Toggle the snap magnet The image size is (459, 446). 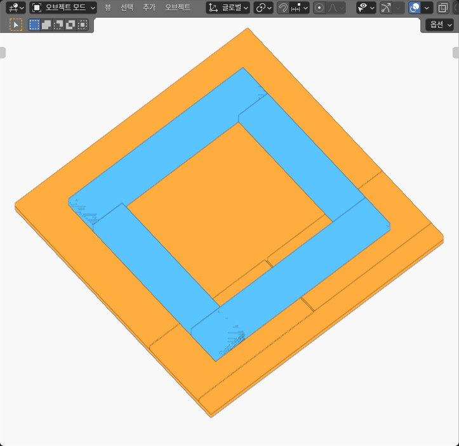coord(283,8)
